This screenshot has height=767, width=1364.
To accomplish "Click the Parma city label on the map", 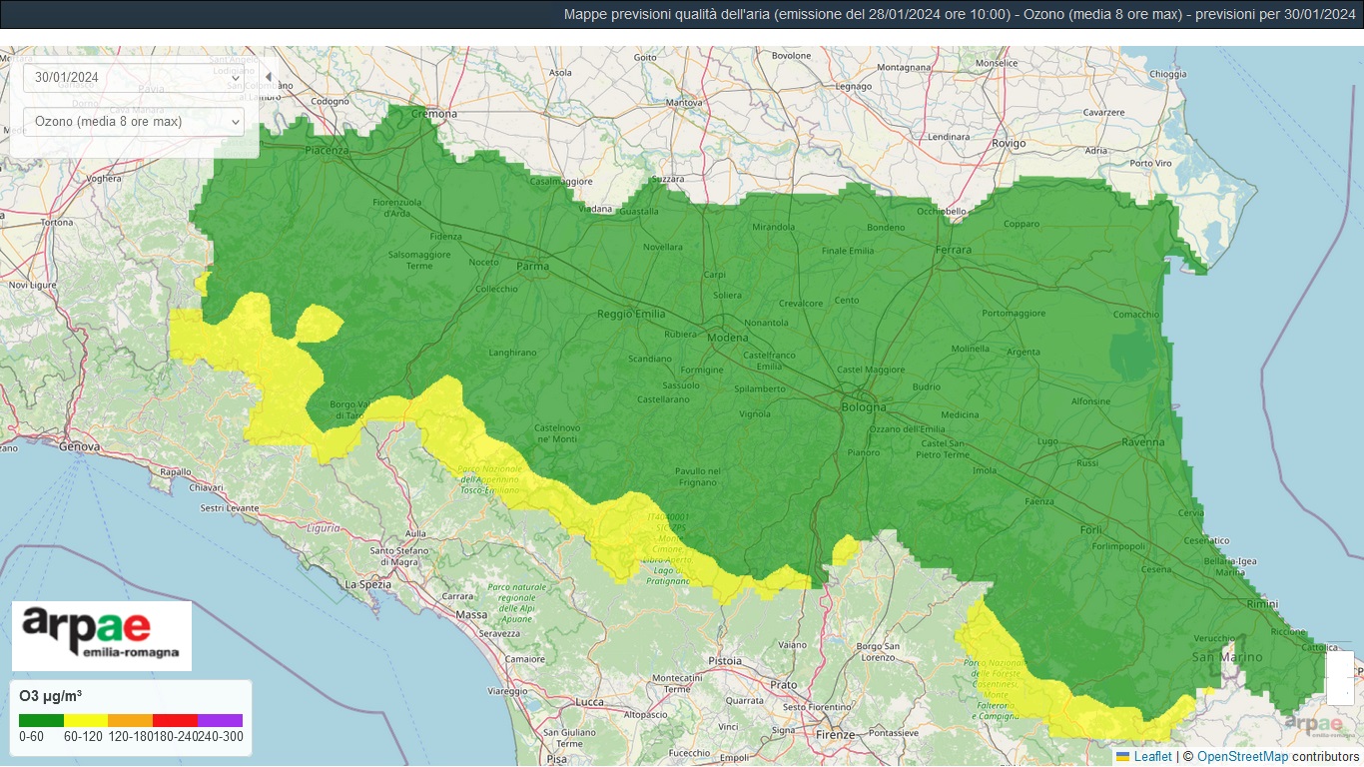I will click(x=533, y=267).
